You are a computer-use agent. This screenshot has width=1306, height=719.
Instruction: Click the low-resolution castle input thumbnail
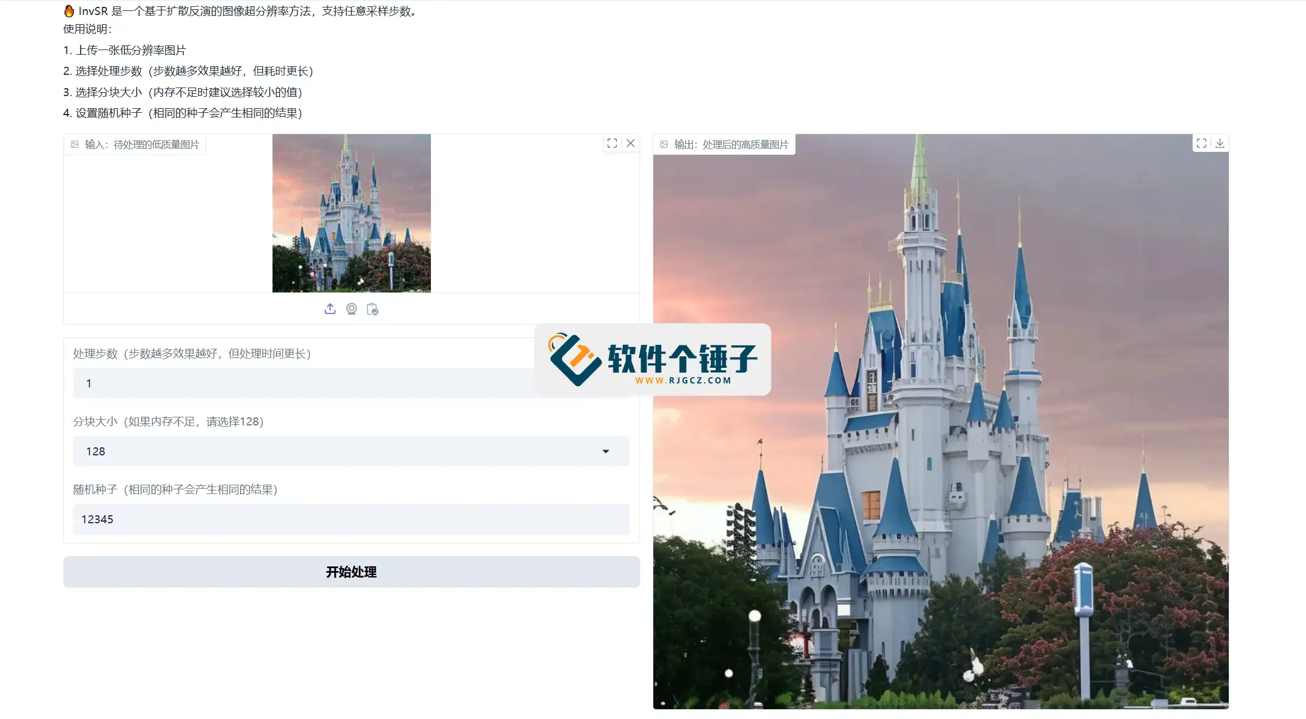(x=351, y=213)
